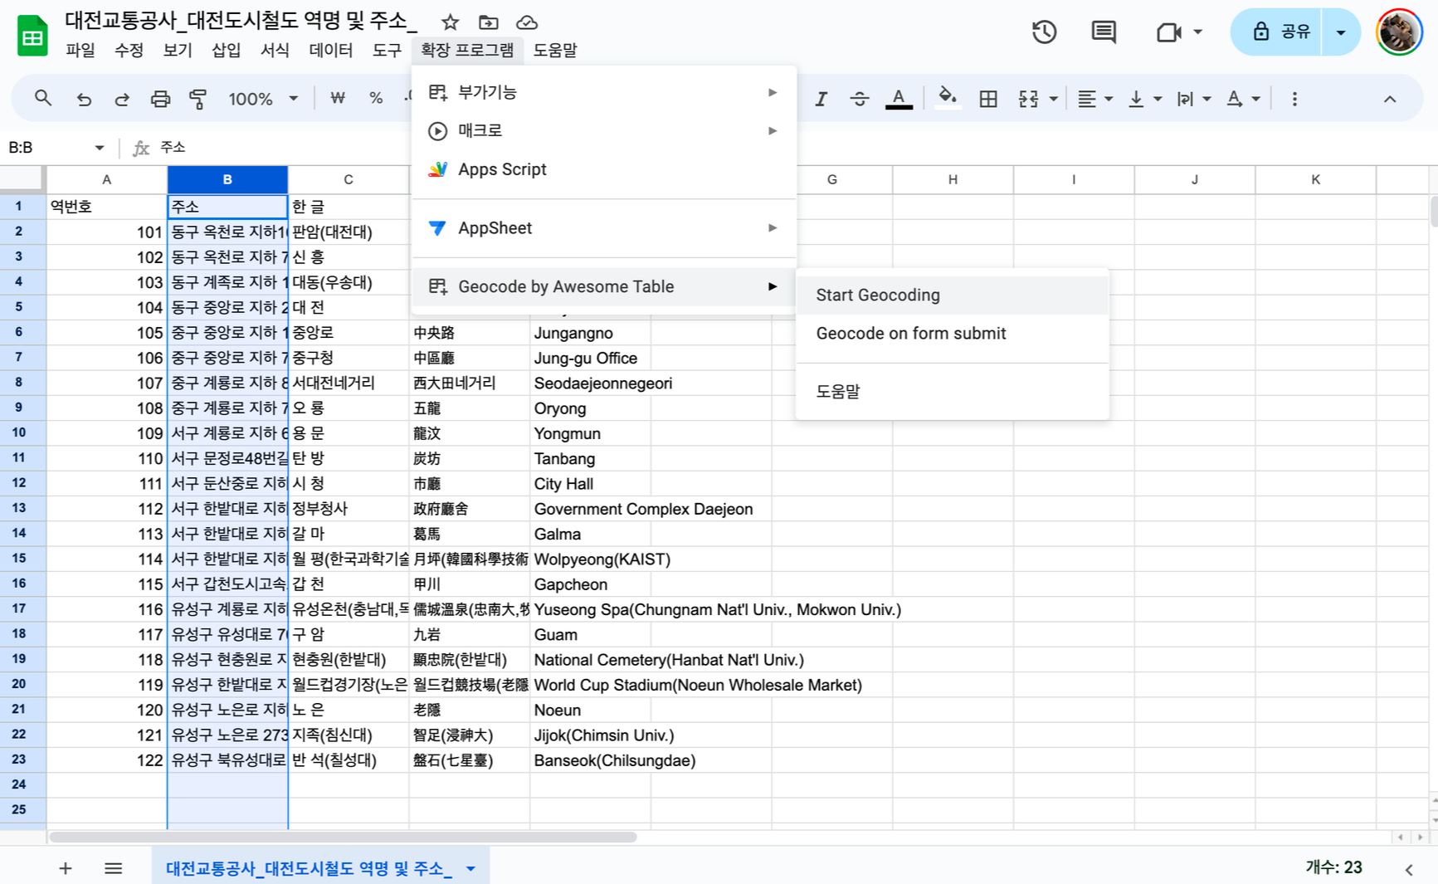The image size is (1438, 884).
Task: Open the name box dropdown arrow
Action: [100, 148]
